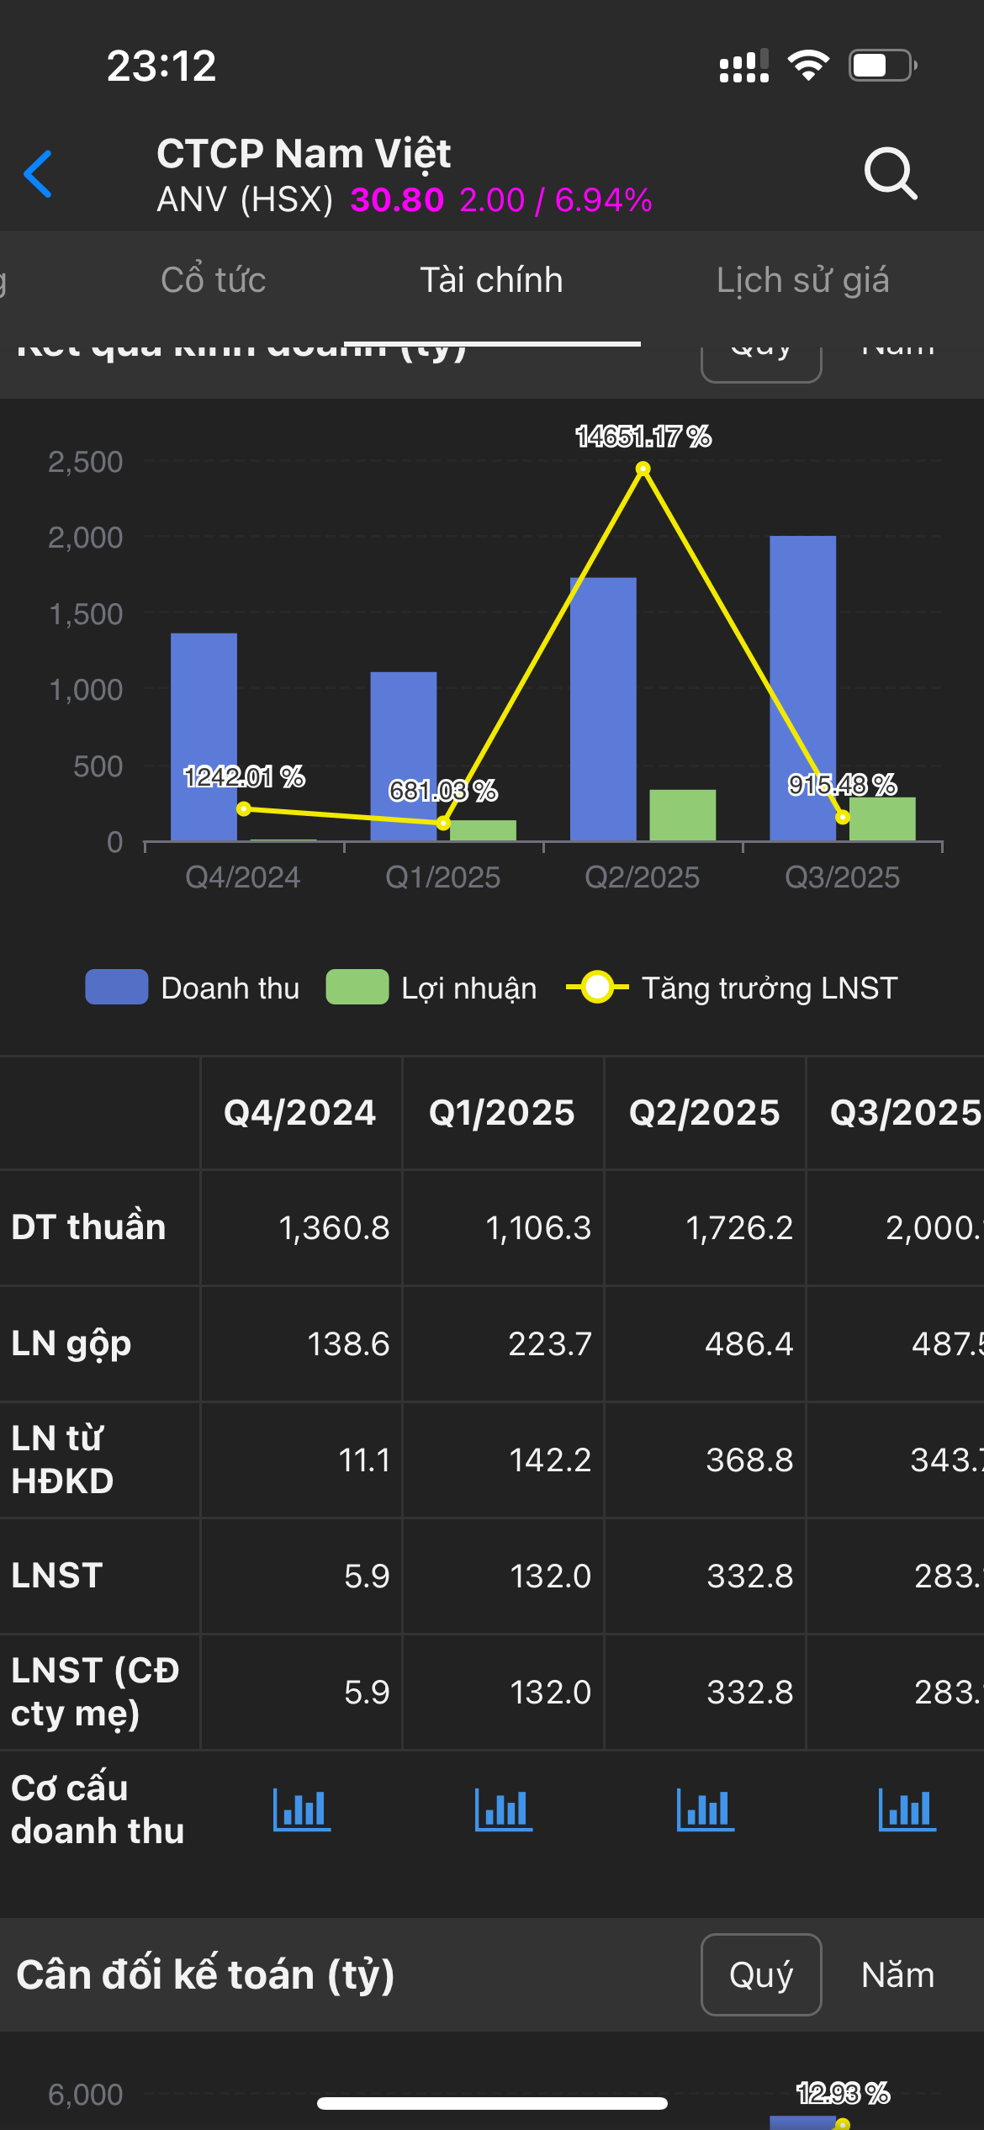Toggle Lợi nhuận legend series
Screen dimensions: 984x2130
click(x=431, y=988)
